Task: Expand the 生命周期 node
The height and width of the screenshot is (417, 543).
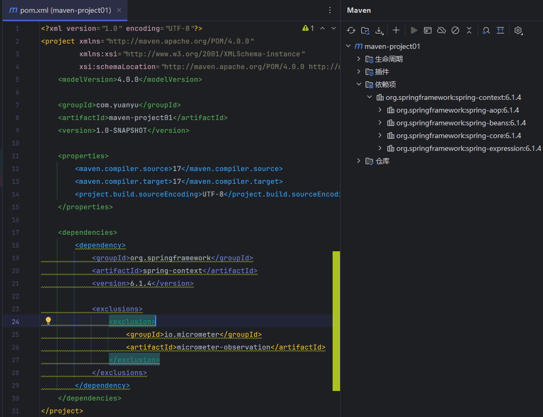Action: 359,59
